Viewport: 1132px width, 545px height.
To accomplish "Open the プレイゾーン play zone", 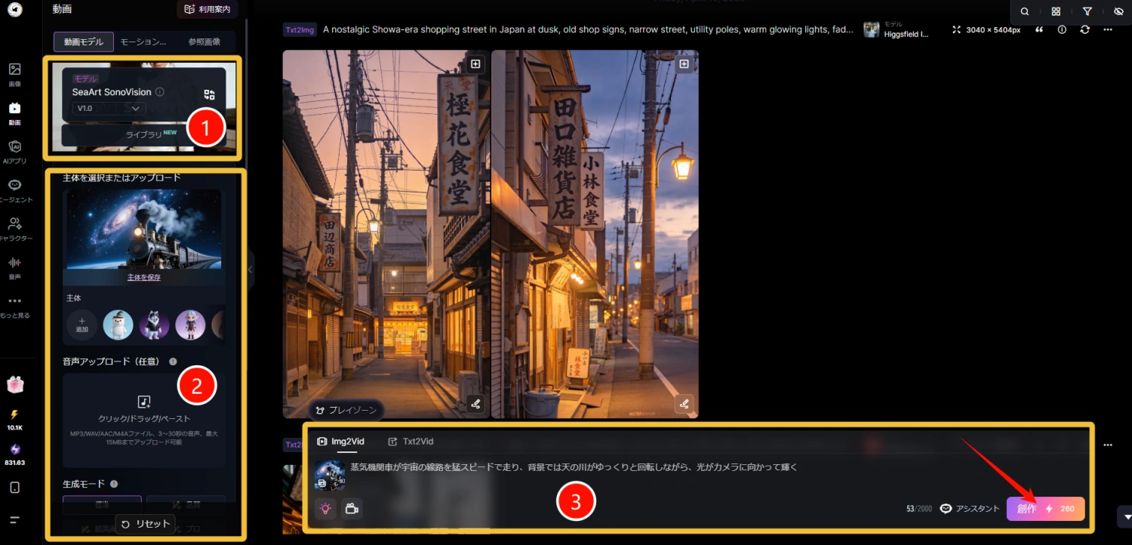I will [346, 410].
